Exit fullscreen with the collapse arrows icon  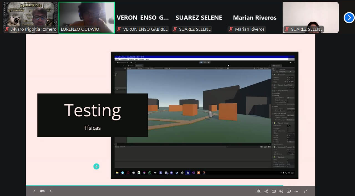point(306,191)
